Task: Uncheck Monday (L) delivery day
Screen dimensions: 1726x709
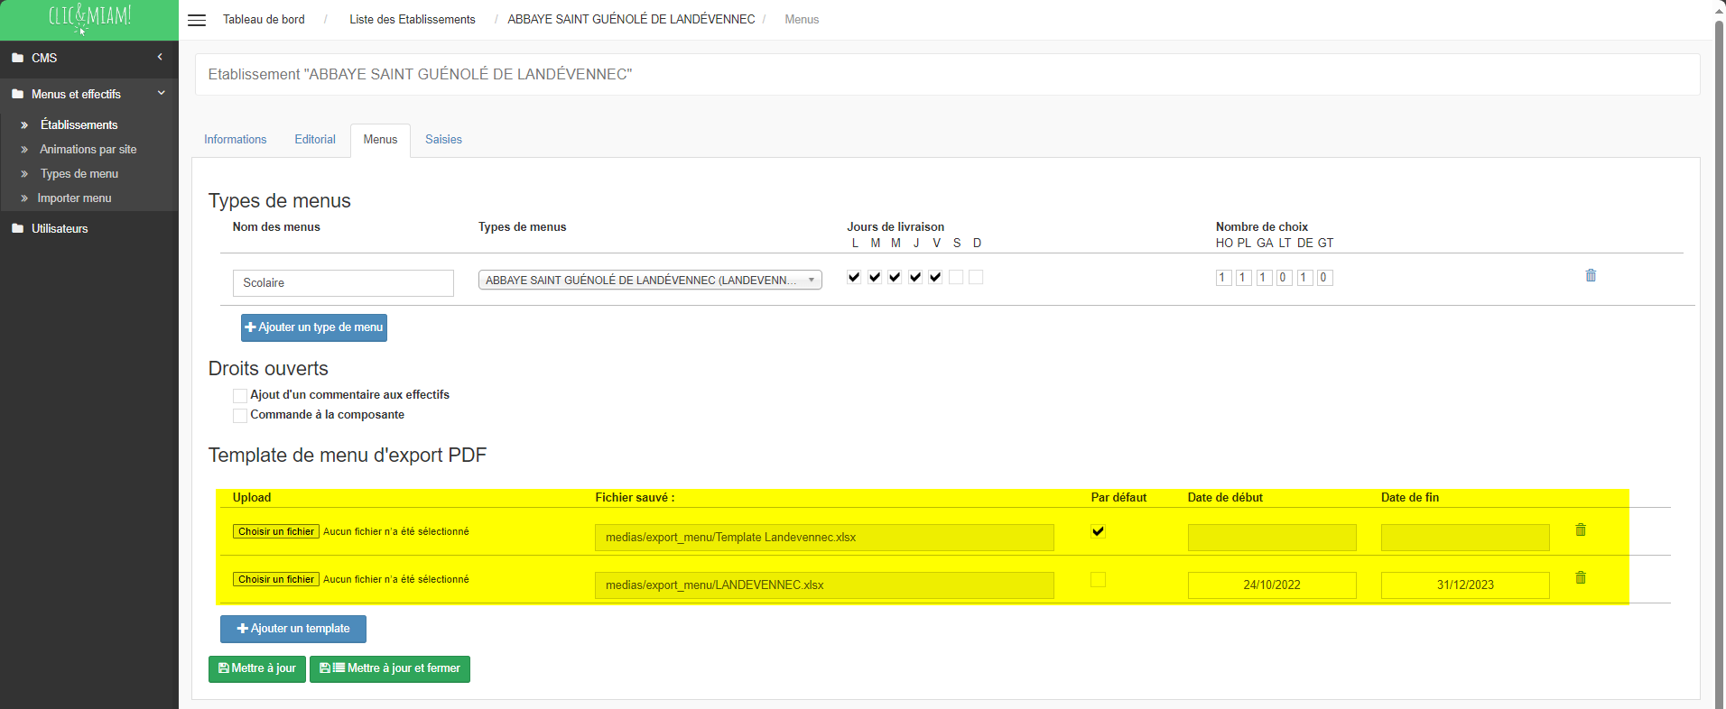Action: pos(854,277)
